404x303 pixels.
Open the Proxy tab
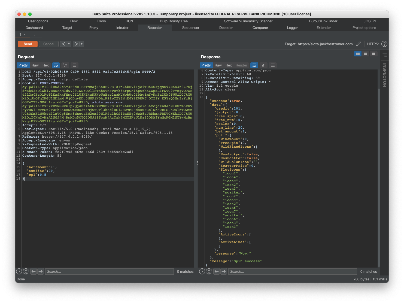[94, 28]
